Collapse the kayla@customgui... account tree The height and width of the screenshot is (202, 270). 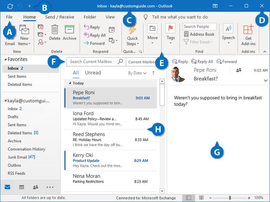tap(5, 101)
